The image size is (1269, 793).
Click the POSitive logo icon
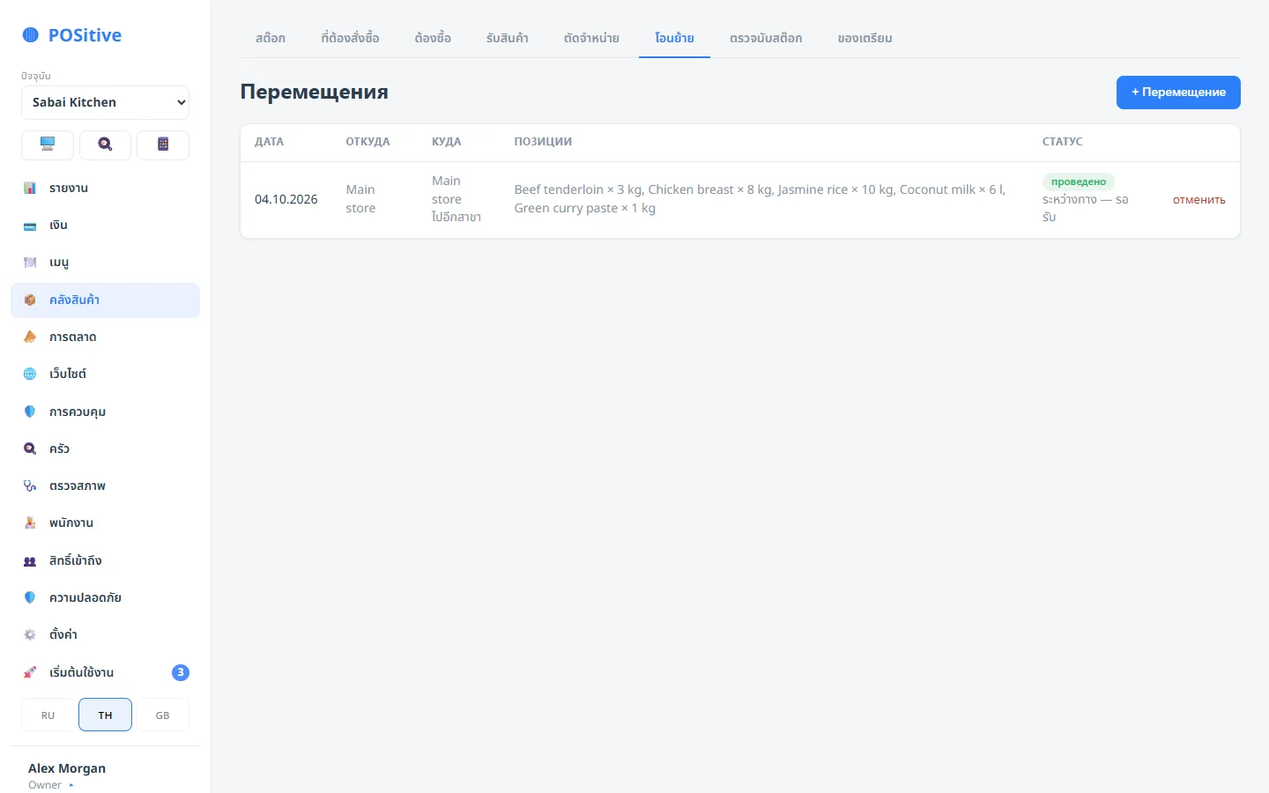[x=30, y=35]
